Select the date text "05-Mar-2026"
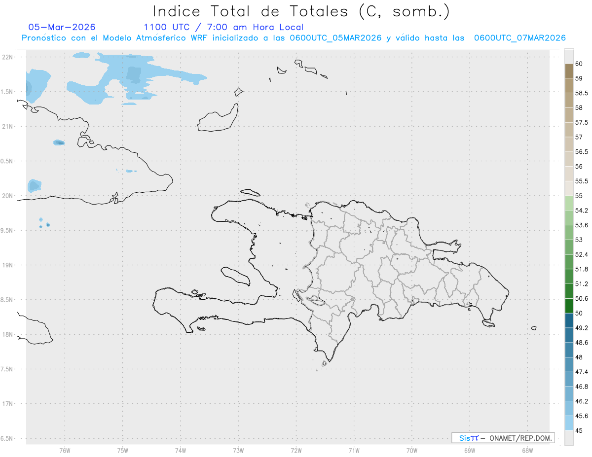Viewport: 592px width, 457px height. 62,27
